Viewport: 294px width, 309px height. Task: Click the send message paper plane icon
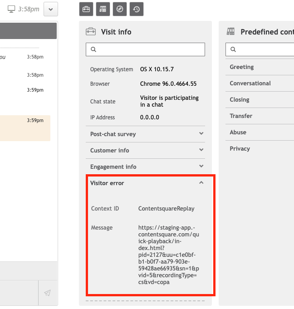48,293
